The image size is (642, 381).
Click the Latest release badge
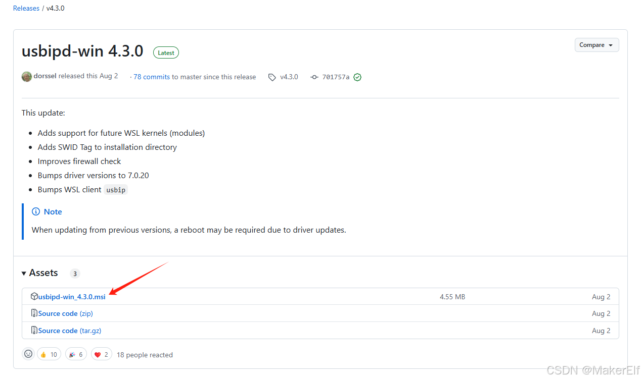[166, 52]
